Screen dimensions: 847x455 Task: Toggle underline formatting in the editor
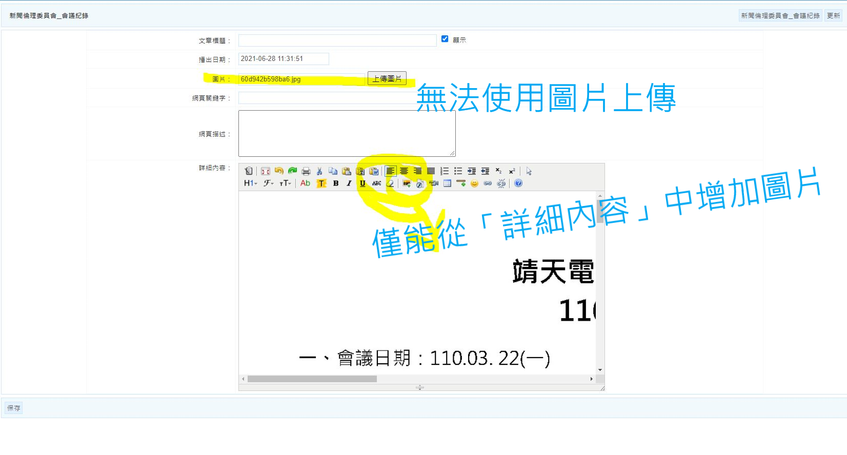(363, 183)
